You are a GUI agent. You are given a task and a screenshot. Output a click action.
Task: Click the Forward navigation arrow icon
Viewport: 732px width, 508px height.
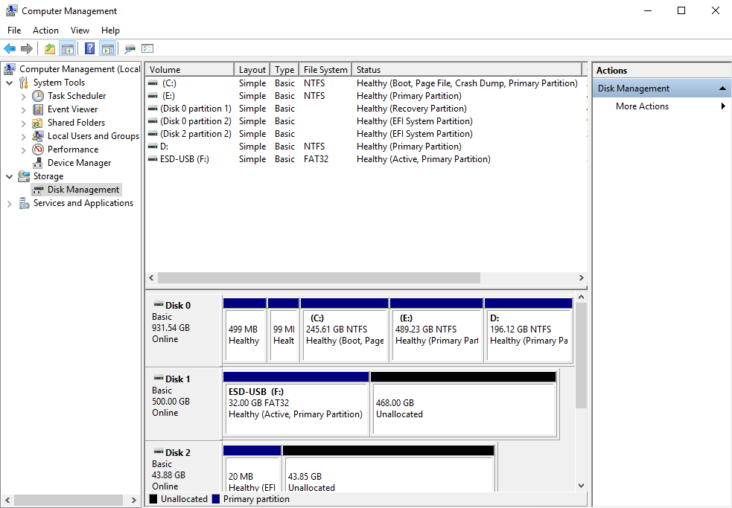tap(28, 48)
